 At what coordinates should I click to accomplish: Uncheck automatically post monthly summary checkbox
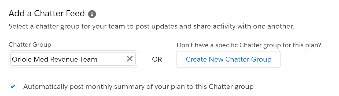pyautogui.click(x=13, y=86)
